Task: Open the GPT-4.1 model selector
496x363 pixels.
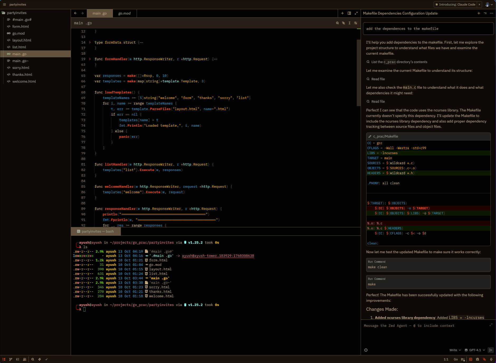Action: [475, 350]
